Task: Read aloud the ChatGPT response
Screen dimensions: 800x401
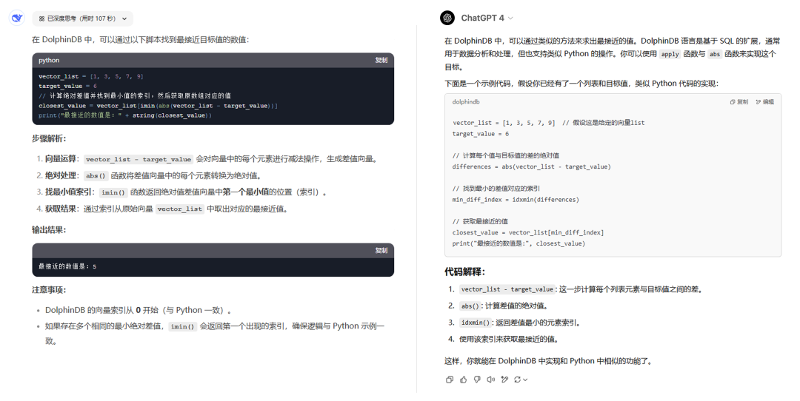Action: coord(491,379)
